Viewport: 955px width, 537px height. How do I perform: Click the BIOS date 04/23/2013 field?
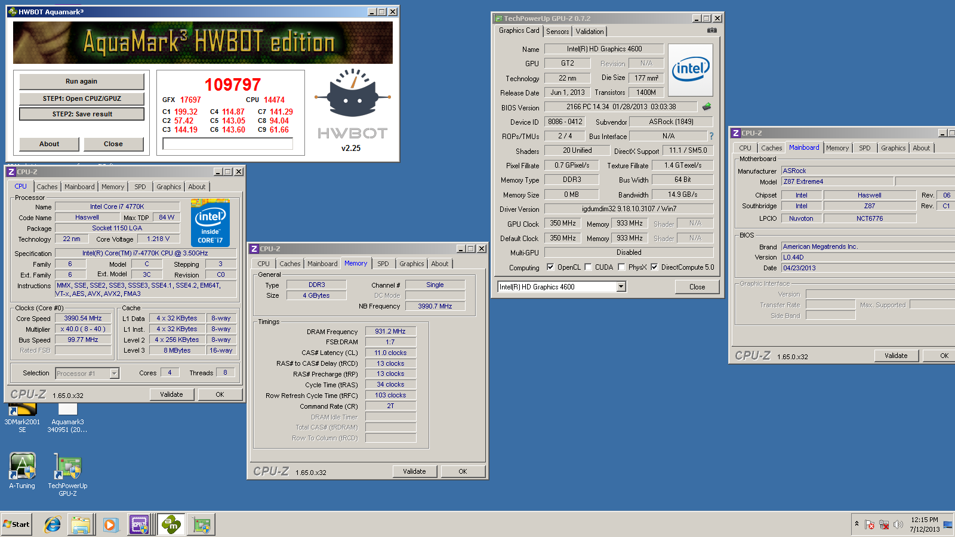[x=868, y=268]
